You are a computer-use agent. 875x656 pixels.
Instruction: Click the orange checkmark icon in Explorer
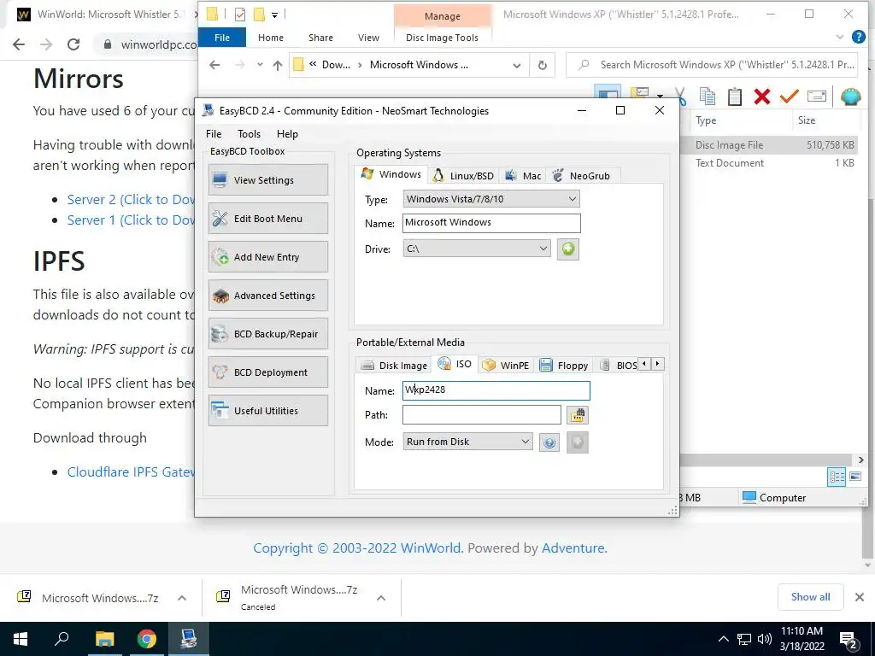[x=789, y=97]
